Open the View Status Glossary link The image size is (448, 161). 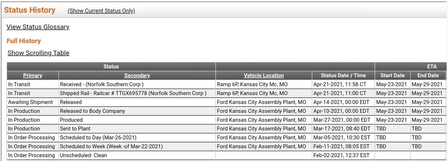click(x=38, y=27)
